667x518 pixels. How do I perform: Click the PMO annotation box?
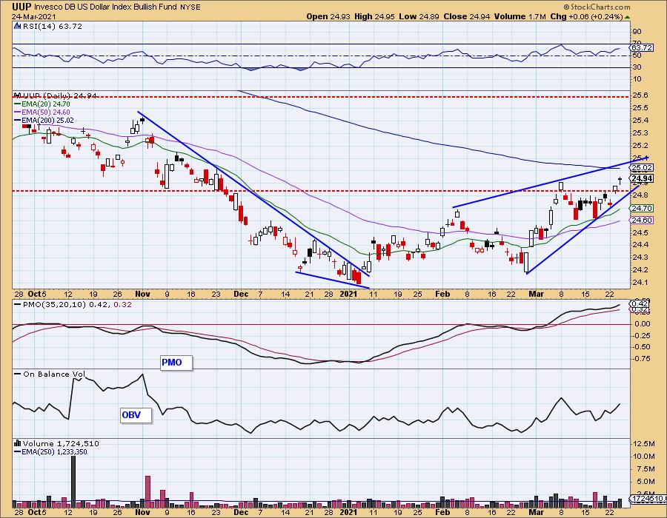click(x=176, y=363)
